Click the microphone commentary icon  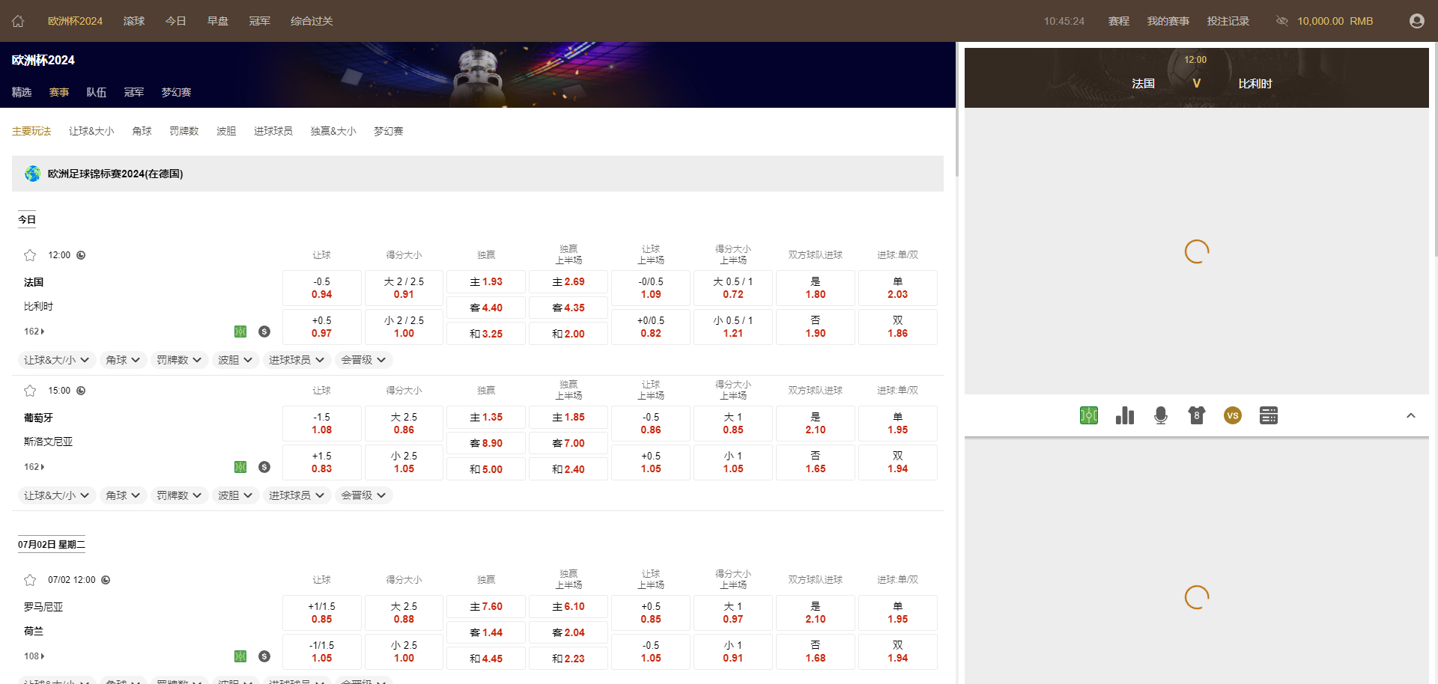coord(1160,415)
